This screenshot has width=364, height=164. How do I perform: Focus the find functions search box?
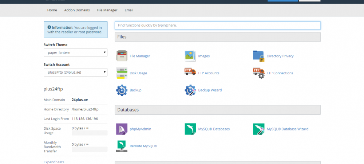pyautogui.click(x=217, y=26)
